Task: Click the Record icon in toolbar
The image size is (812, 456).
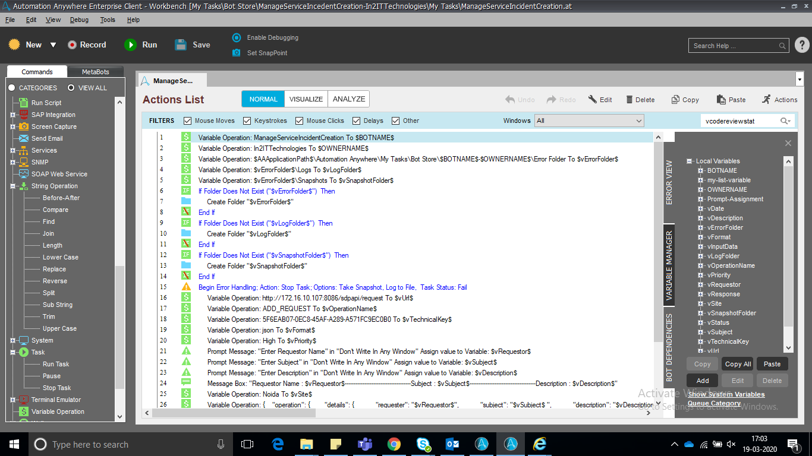Action: pyautogui.click(x=72, y=45)
